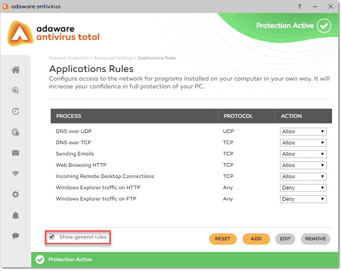The image size is (342, 271).
Task: Click Any protocol cell for Explorer FTP row
Action: pos(228,199)
